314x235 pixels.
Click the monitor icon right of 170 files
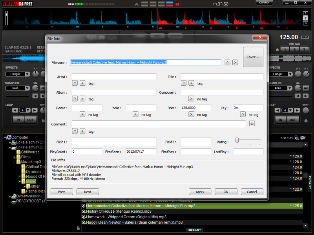(x=303, y=138)
